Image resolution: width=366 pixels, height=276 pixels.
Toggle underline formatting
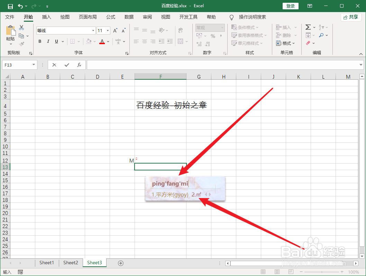[x=56, y=41]
